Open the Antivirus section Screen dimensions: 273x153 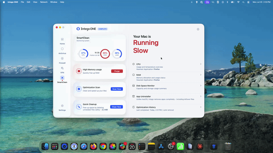(x=62, y=51)
